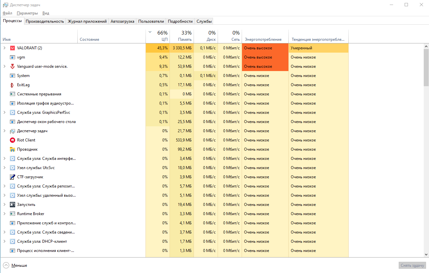Click the Изоляция графов аудиоустройств icon
Viewport: 429px width, 273px height.
13,103
